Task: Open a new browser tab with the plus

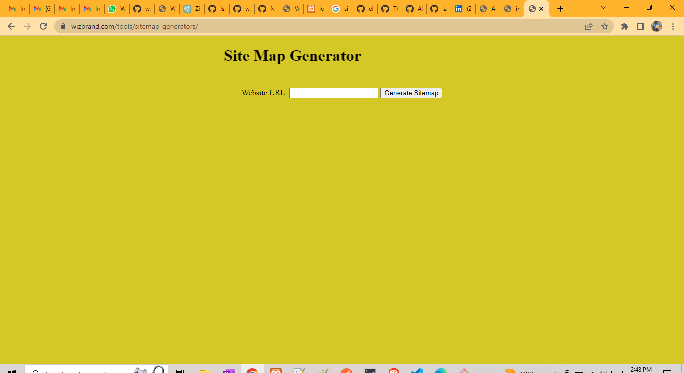Action: coord(560,8)
